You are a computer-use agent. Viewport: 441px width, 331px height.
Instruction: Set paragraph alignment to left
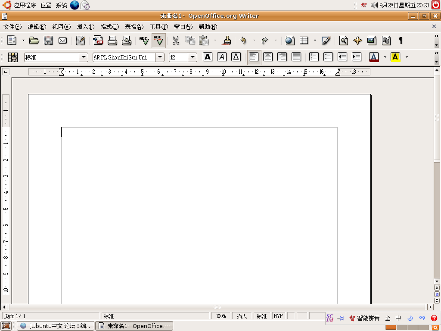[x=254, y=57]
